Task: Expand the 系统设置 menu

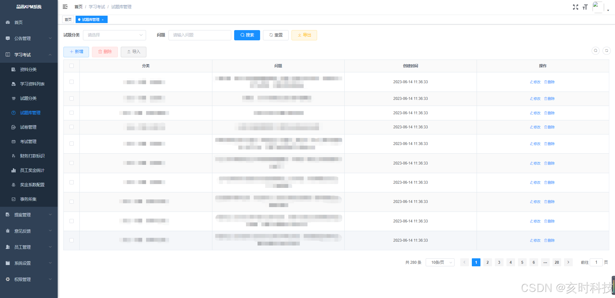Action: coord(29,263)
